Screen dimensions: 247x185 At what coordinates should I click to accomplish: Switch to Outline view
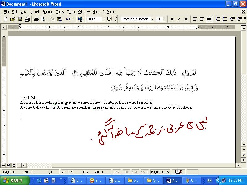click(19, 165)
